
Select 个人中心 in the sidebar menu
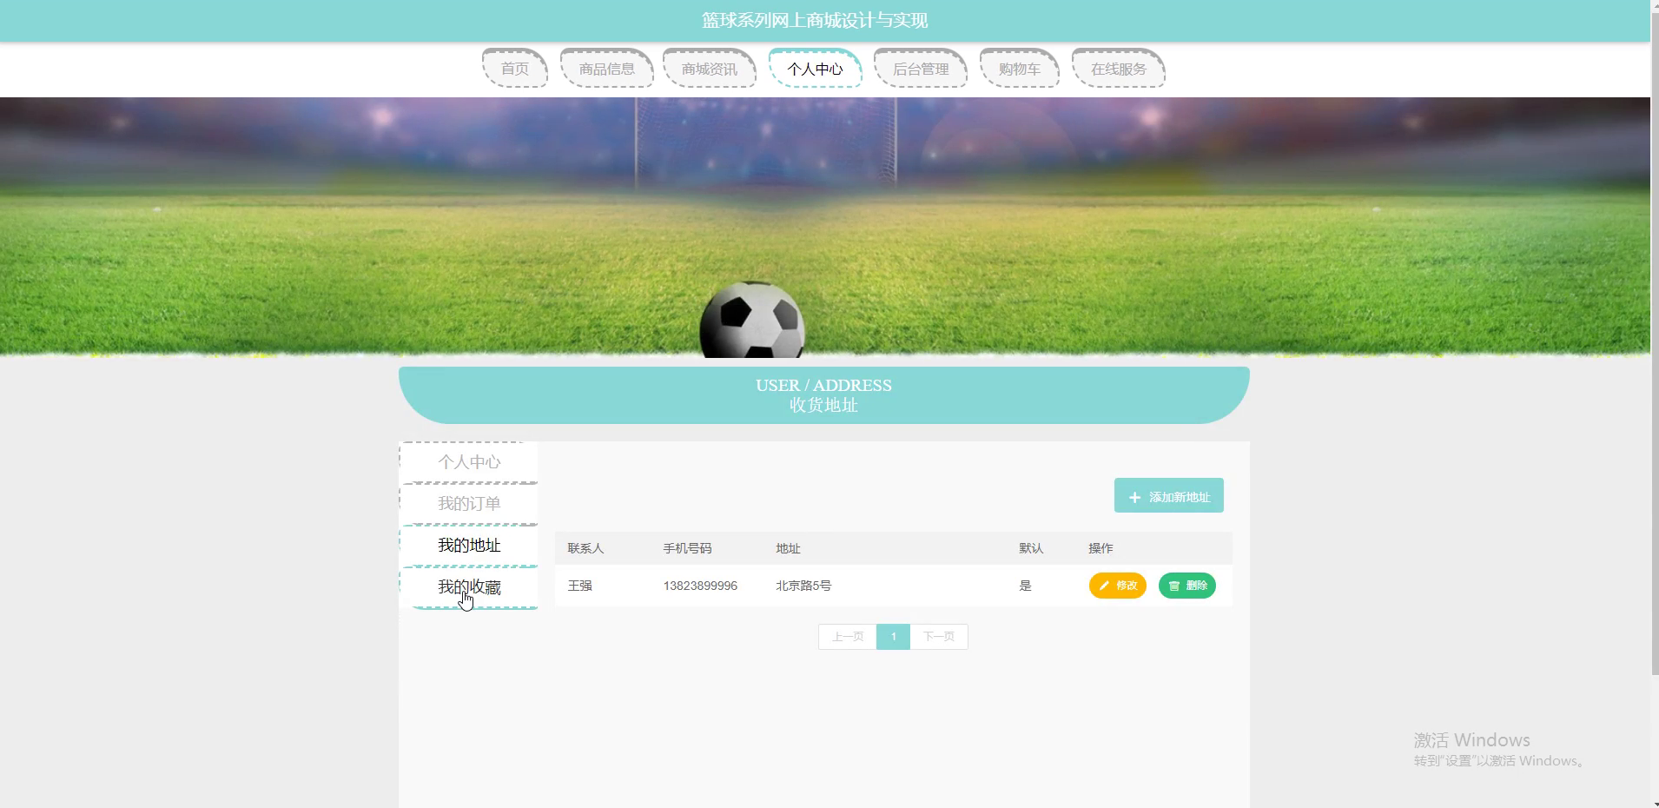click(469, 462)
